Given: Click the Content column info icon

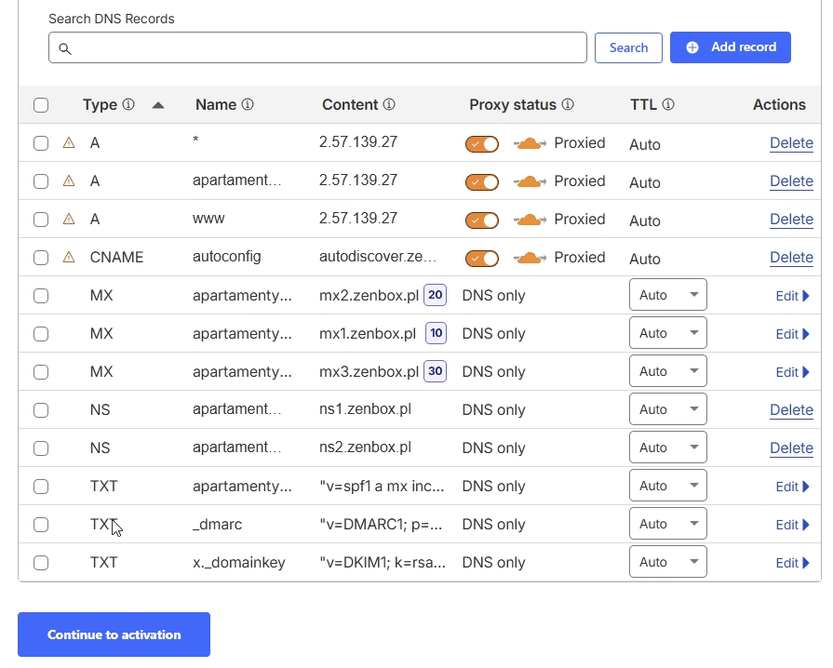Looking at the screenshot, I should [x=389, y=104].
